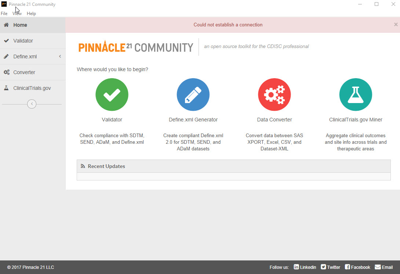400x274 pixels.
Task: Select Define.xml label in the sidebar
Action: [25, 56]
